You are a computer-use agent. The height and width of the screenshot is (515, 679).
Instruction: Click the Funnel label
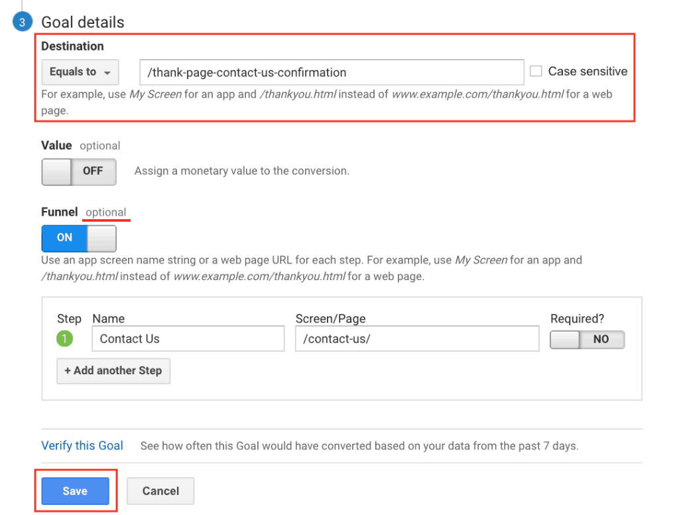(x=59, y=212)
